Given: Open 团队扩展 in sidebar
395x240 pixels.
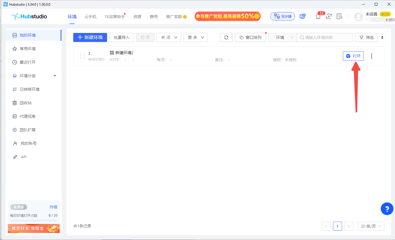Looking at the screenshot, I should pos(33,130).
